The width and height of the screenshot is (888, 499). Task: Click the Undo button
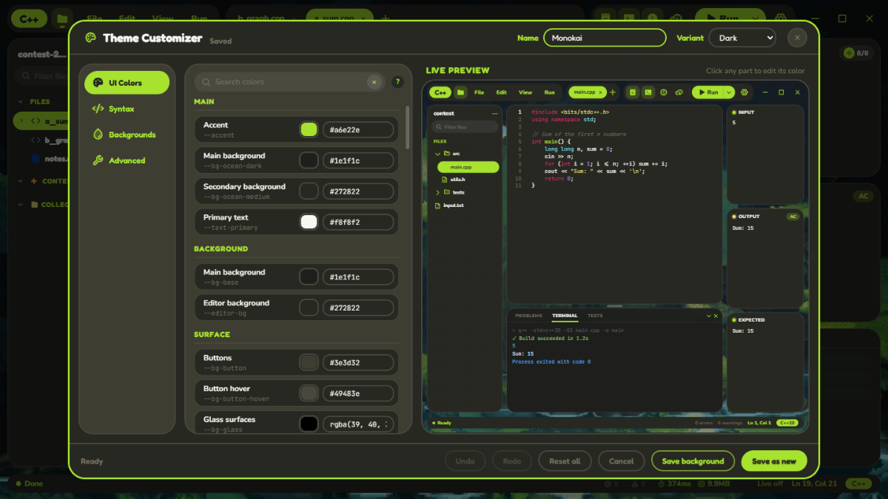[465, 461]
